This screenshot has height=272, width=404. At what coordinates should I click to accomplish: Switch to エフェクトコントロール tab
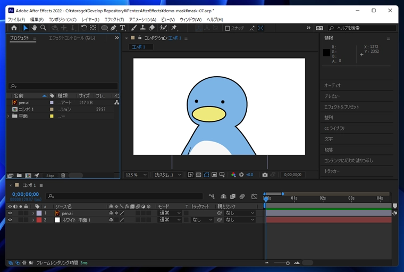[72, 38]
